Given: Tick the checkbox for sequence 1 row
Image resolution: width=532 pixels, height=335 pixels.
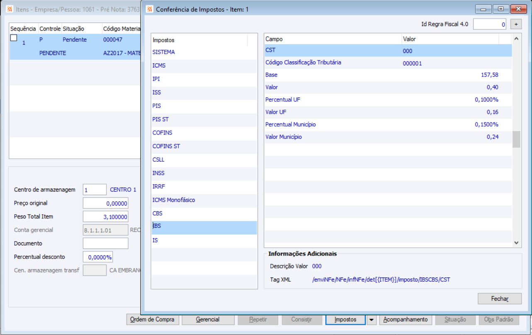Looking at the screenshot, I should coord(14,38).
